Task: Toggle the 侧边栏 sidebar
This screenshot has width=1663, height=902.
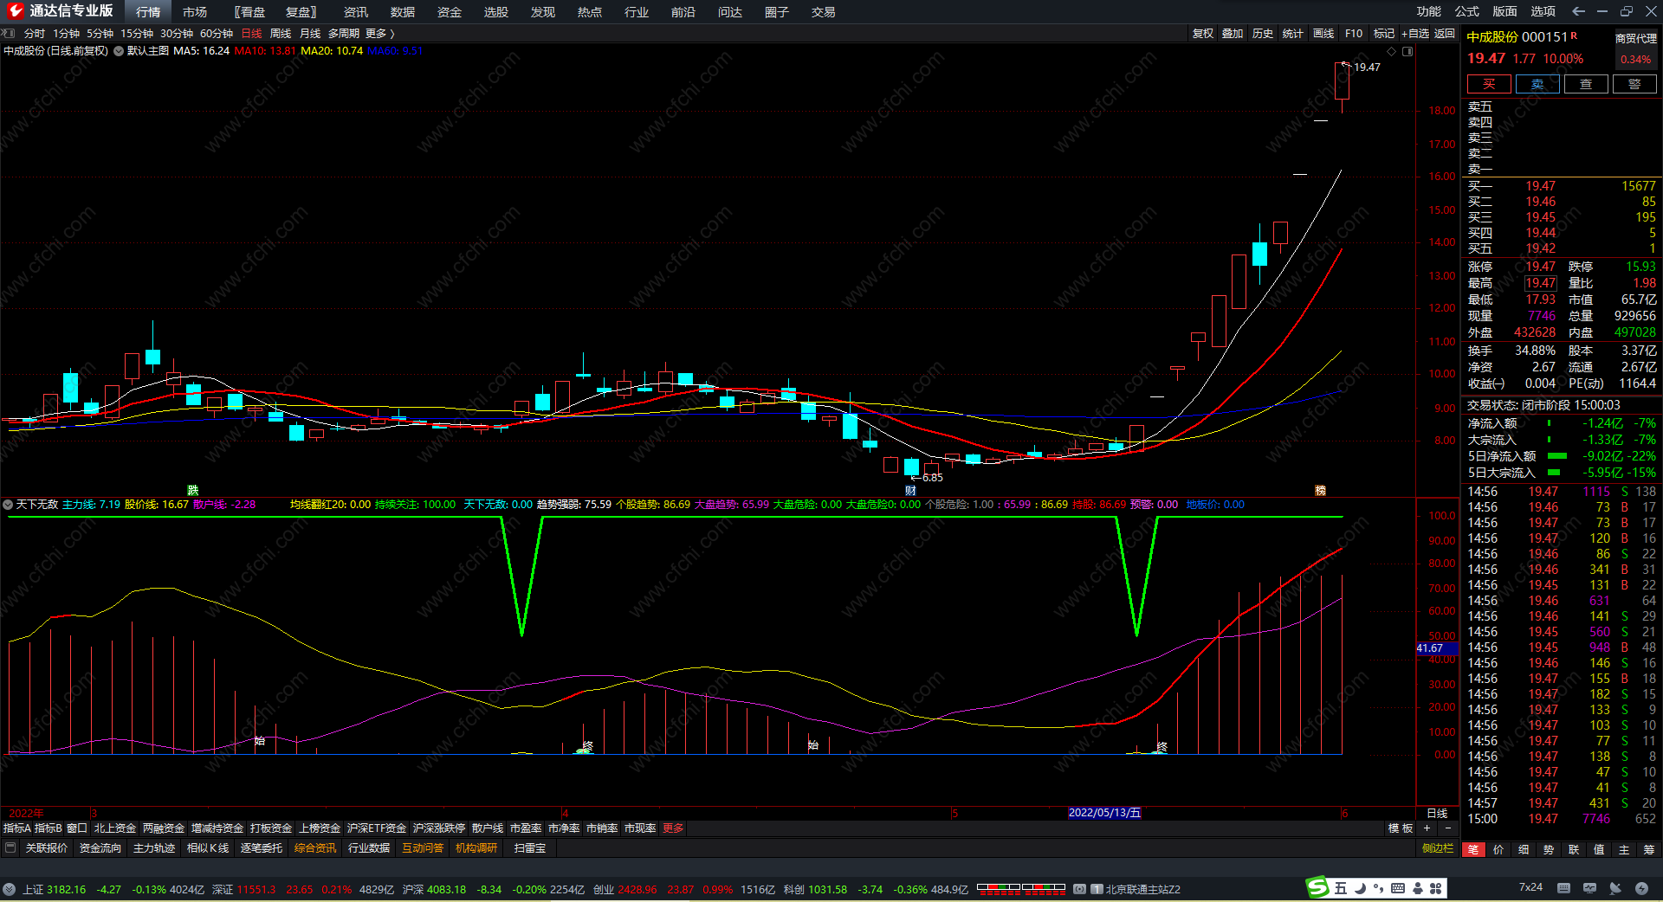Action: click(x=1438, y=848)
